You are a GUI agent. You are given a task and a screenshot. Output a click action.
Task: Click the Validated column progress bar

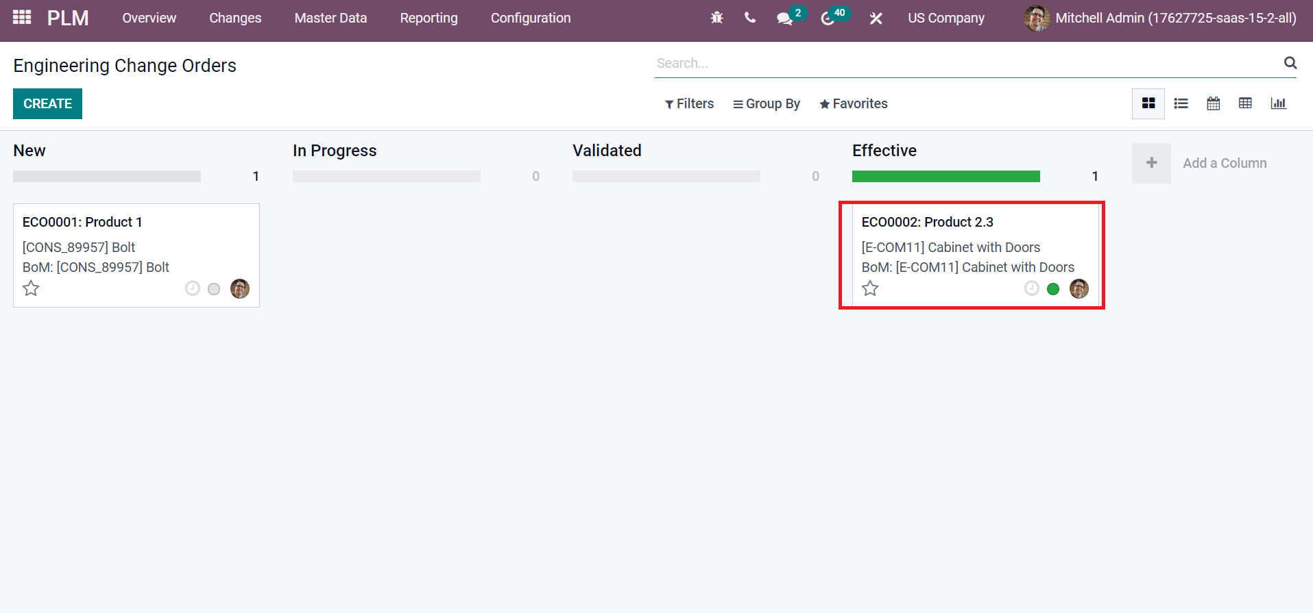666,176
